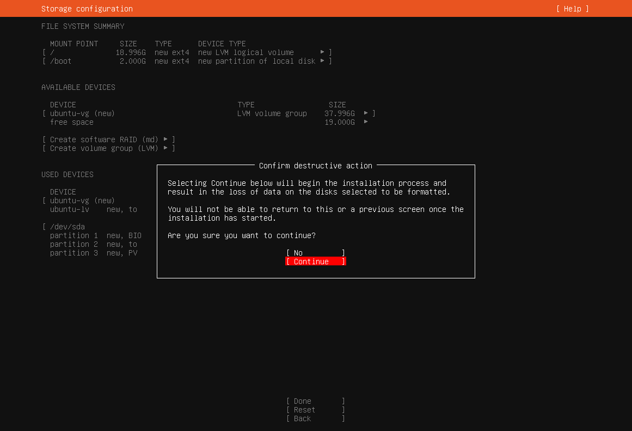Click 'new partition of local disk' text

click(257, 61)
